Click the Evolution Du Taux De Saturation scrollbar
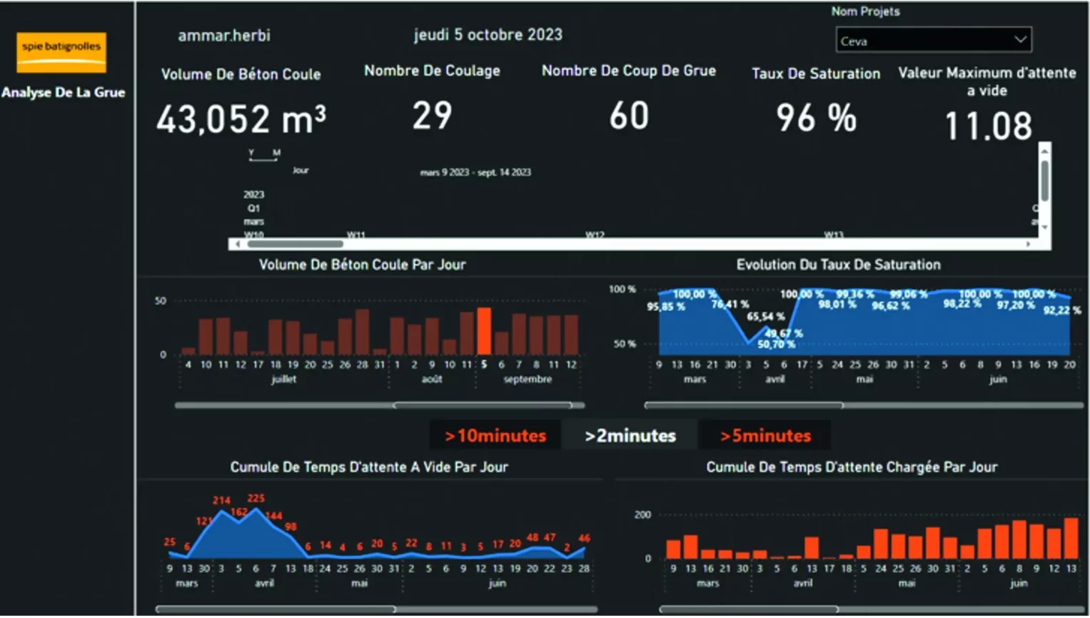Screen dimensions: 1090x618 click(744, 405)
